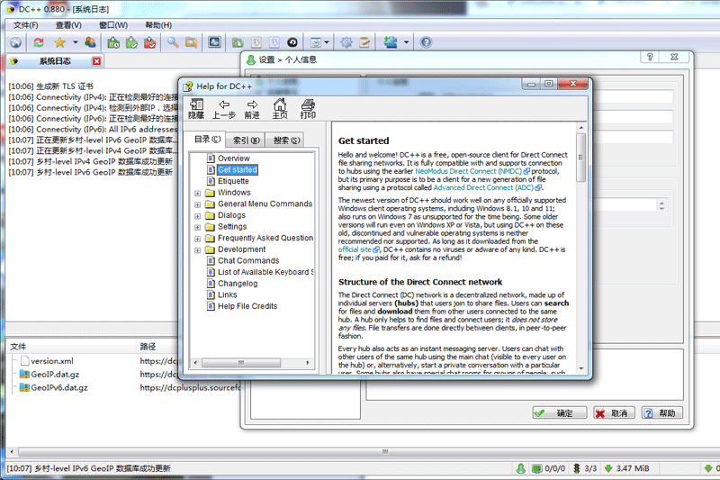Viewport: 720px width, 480px height.
Task: Click the Hide (隐藏) icon in Help toolbar
Action: [x=196, y=108]
